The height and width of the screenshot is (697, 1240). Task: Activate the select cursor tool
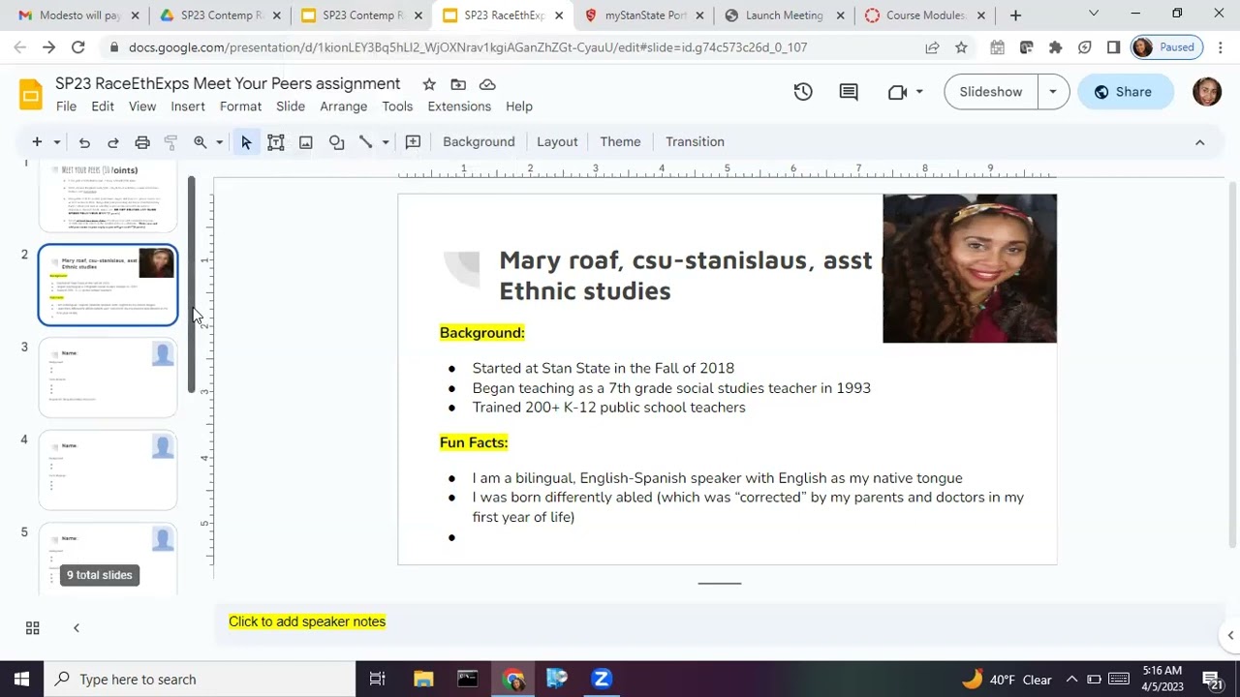pos(246,142)
